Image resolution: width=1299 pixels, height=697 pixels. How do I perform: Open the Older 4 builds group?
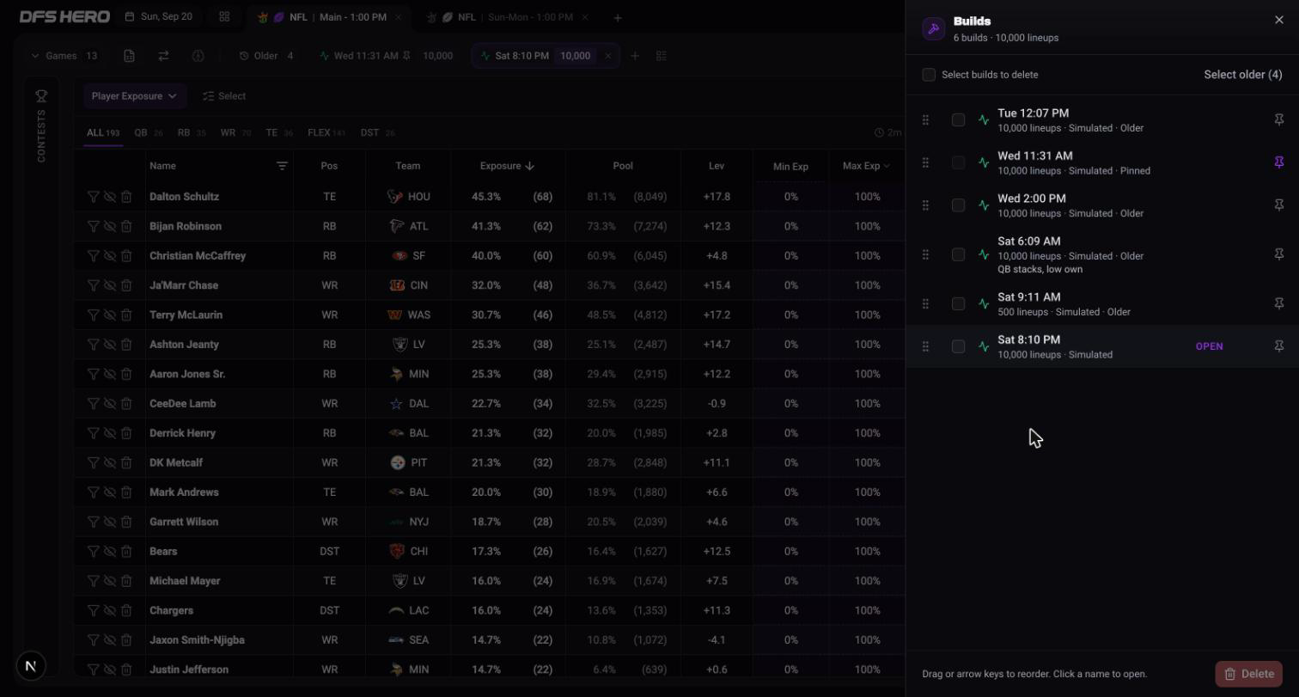click(x=266, y=56)
